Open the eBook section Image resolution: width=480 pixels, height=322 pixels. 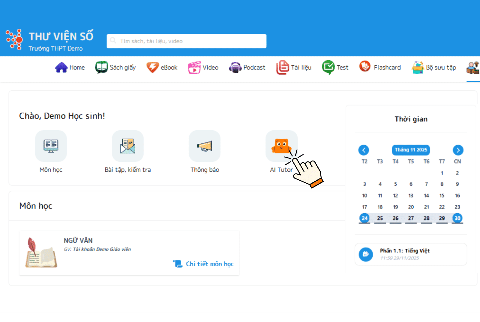(162, 68)
